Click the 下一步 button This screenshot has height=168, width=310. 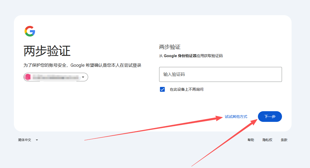pyautogui.click(x=270, y=117)
